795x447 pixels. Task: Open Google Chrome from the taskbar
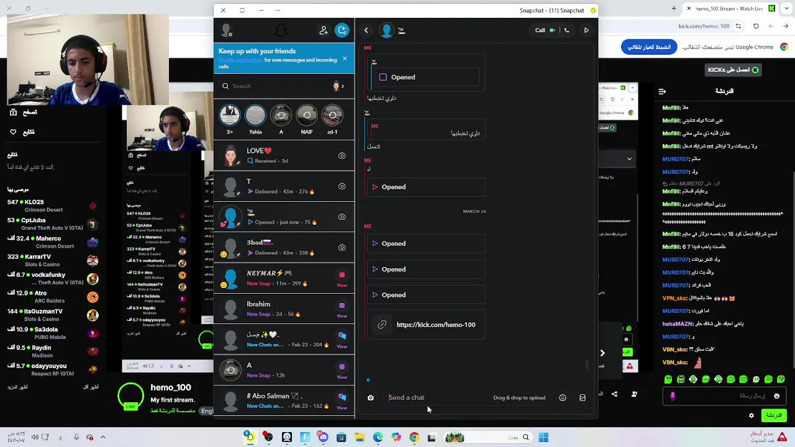(414, 438)
